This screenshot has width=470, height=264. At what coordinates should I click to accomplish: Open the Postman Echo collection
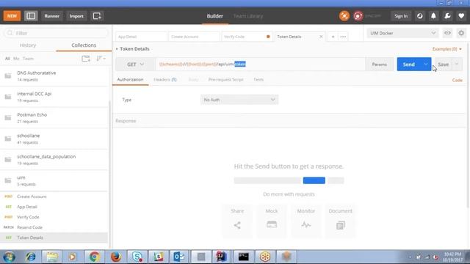tap(54, 118)
